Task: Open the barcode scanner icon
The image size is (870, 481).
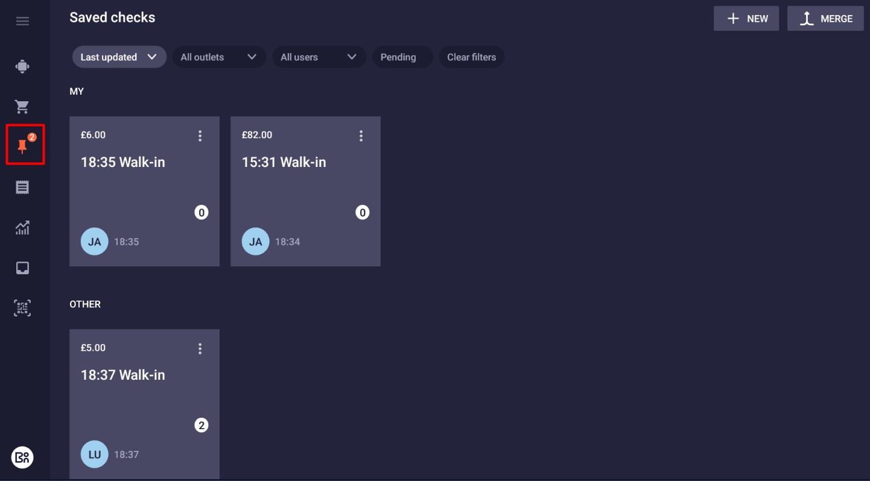Action: pos(22,308)
